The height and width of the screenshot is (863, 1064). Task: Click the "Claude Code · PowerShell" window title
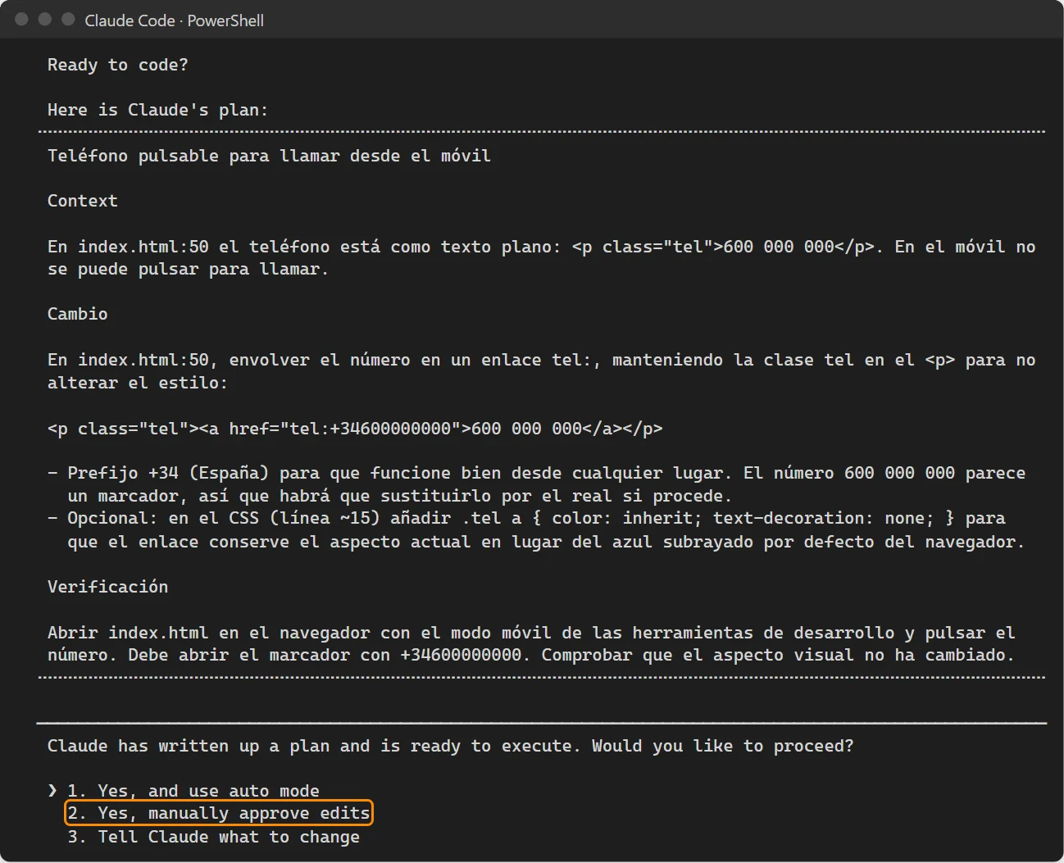pos(175,20)
